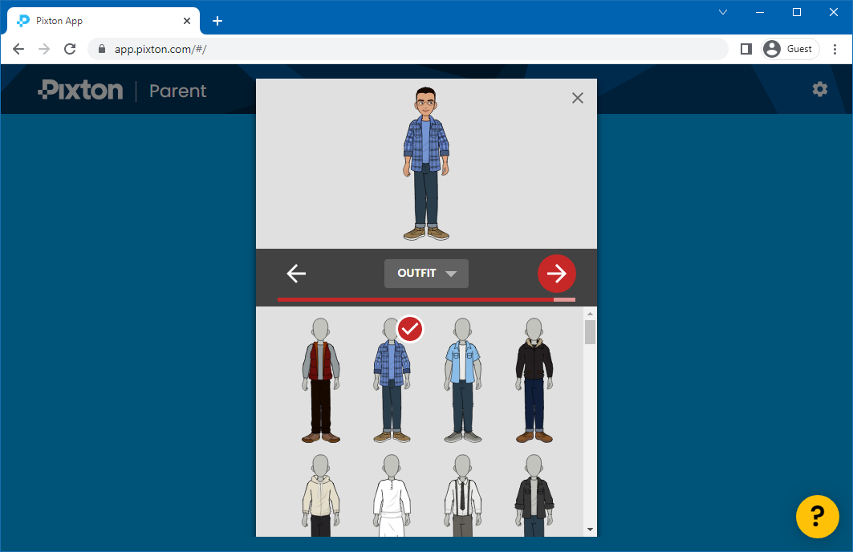Open the yellow help question mark

pyautogui.click(x=817, y=517)
